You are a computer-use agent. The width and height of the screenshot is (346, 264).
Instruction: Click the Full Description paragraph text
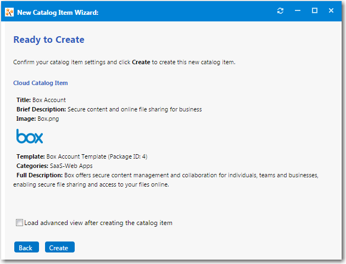[165, 180]
